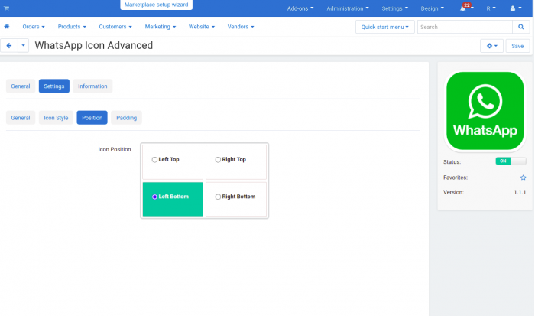Switch to the top General tab
Screen dimensions: 535x316
pos(21,86)
